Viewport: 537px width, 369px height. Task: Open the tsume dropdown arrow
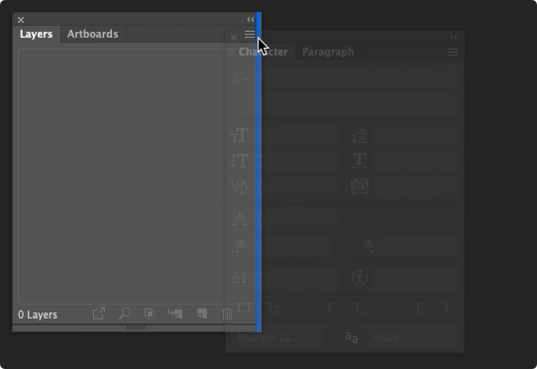328,219
